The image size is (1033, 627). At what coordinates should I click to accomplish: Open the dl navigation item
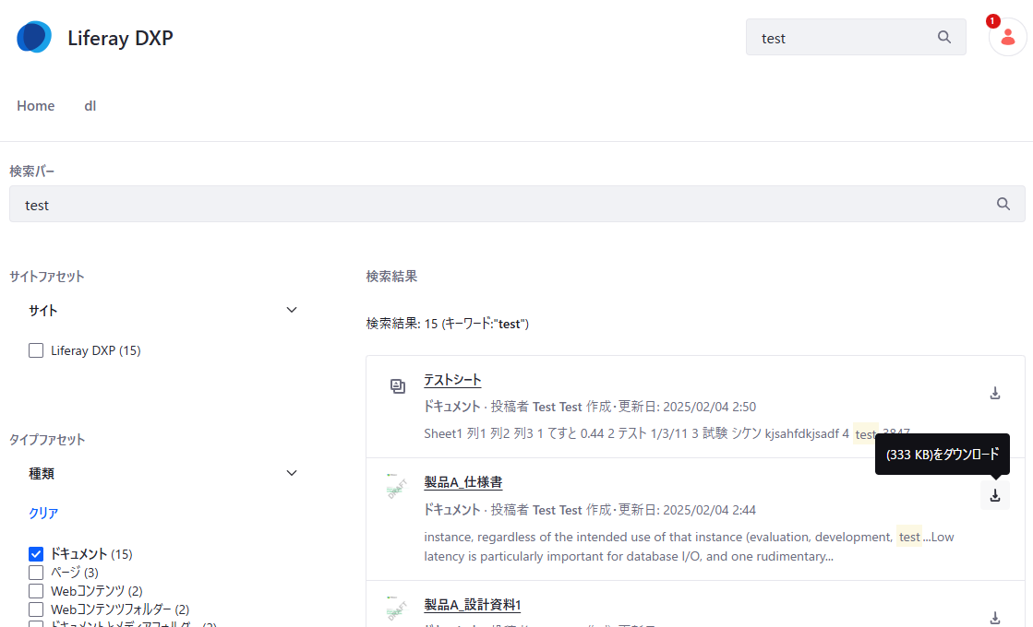[90, 106]
